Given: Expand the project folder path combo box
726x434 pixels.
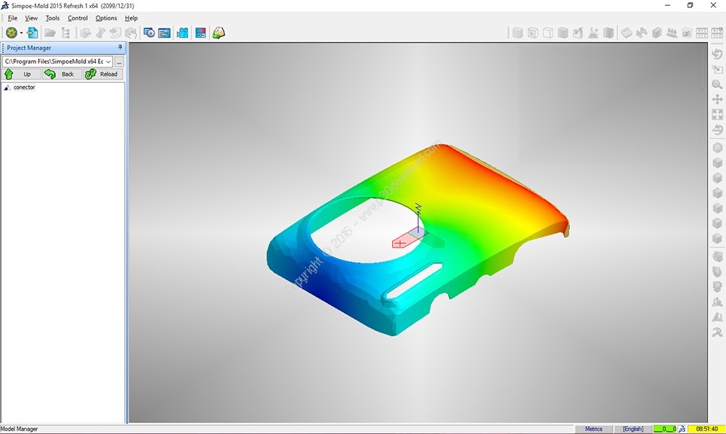Looking at the screenshot, I should [x=108, y=62].
